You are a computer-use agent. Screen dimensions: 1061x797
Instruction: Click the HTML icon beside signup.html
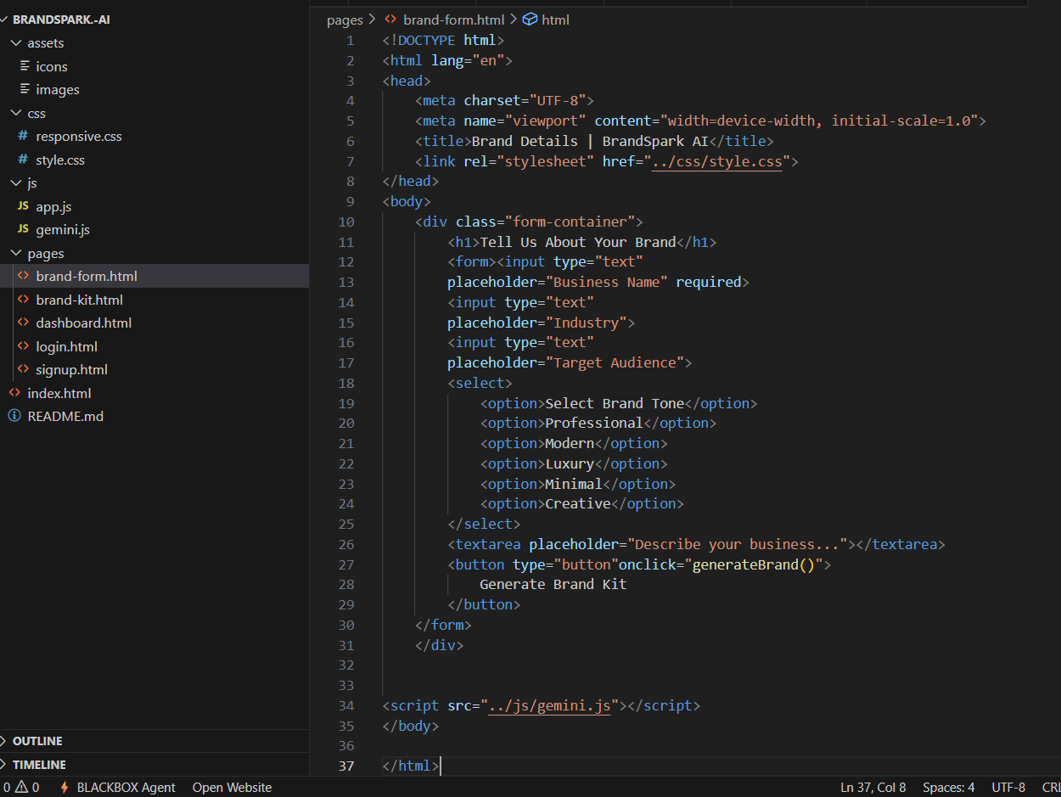click(x=23, y=369)
